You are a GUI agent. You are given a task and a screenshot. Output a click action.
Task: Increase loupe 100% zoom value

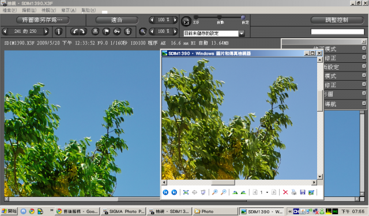point(175,32)
